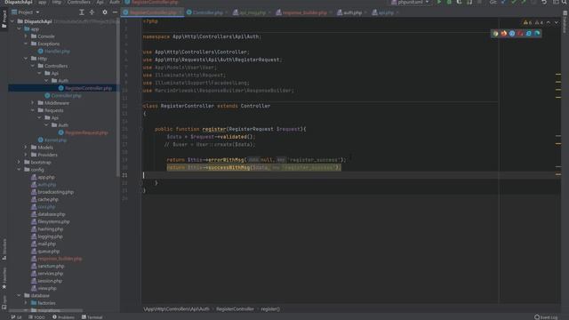Expand all in Project panel toolbar
The width and height of the screenshot is (569, 320).
81,12
